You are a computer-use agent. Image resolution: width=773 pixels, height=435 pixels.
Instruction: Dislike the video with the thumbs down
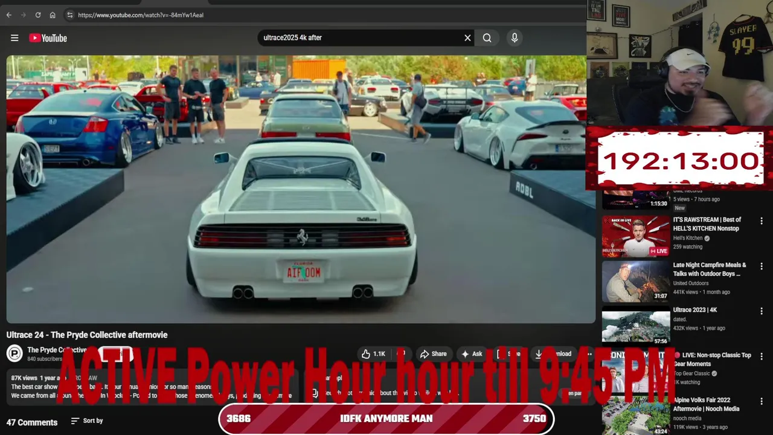(x=402, y=354)
